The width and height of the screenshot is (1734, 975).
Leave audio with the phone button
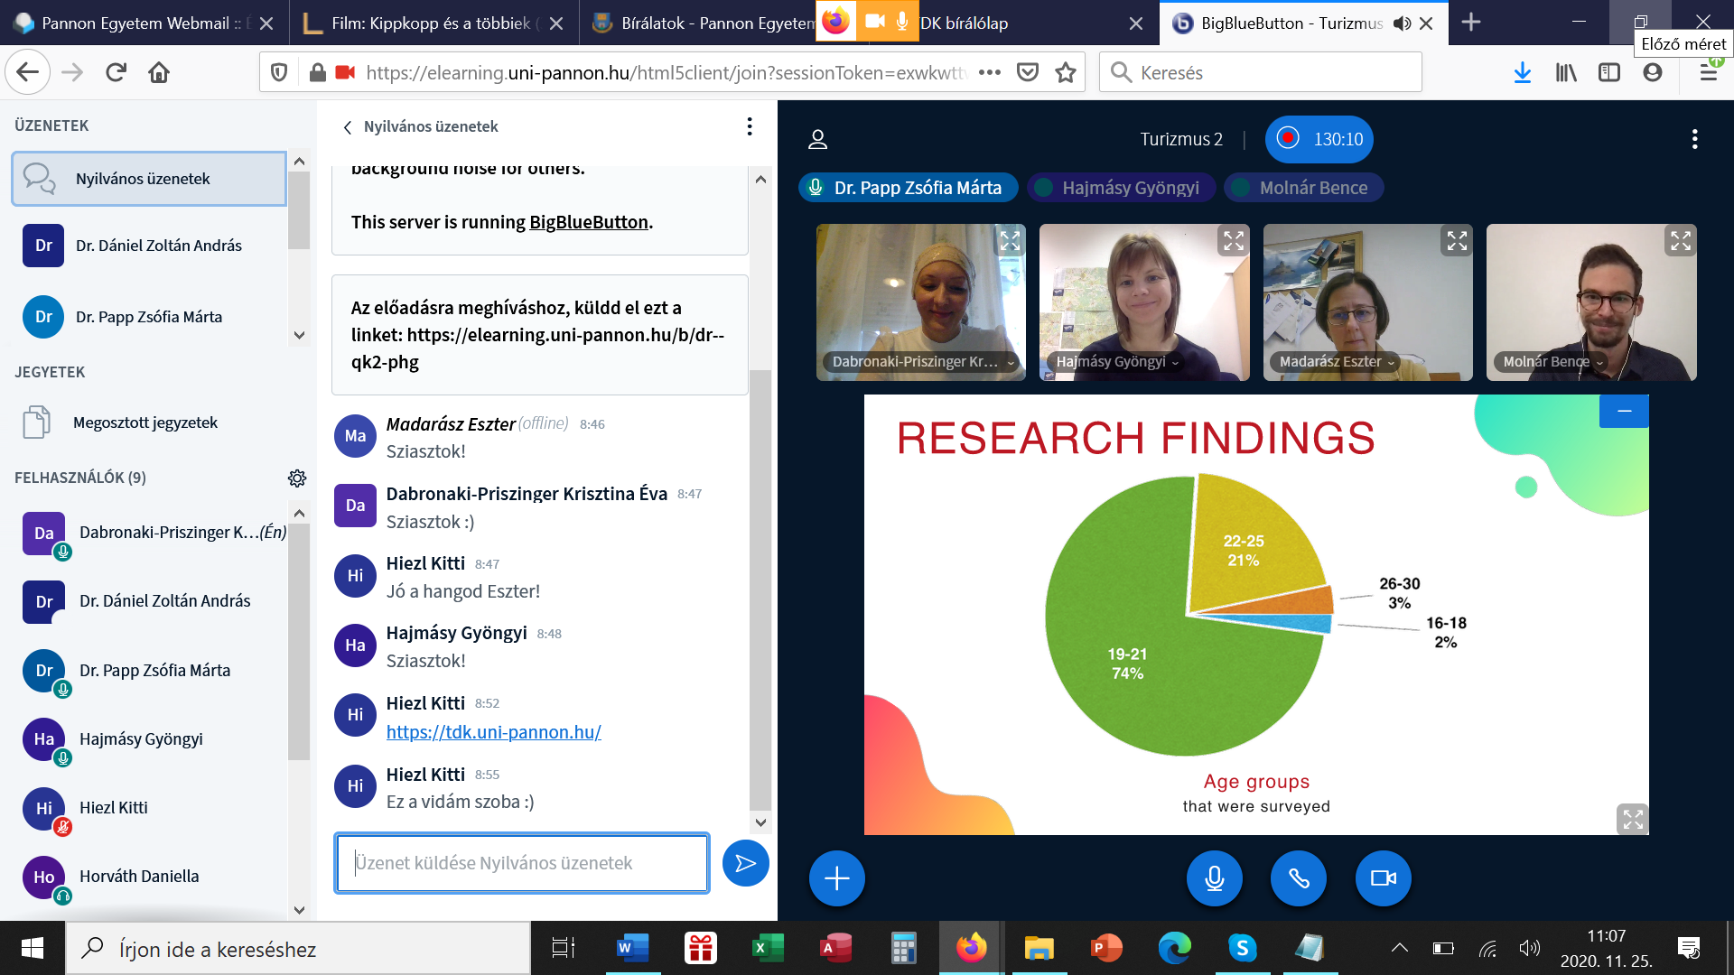(x=1298, y=877)
